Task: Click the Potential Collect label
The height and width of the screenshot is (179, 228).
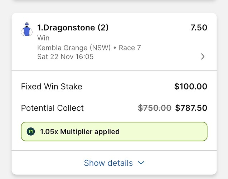Action: point(52,108)
